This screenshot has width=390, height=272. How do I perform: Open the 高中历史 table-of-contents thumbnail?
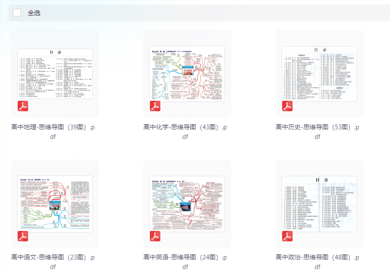tap(319, 74)
